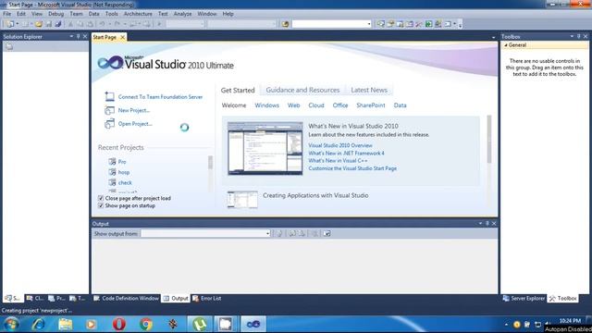Screen dimensions: 592x333
Task: Toggle Show page on startup checkbox
Action: [101, 205]
